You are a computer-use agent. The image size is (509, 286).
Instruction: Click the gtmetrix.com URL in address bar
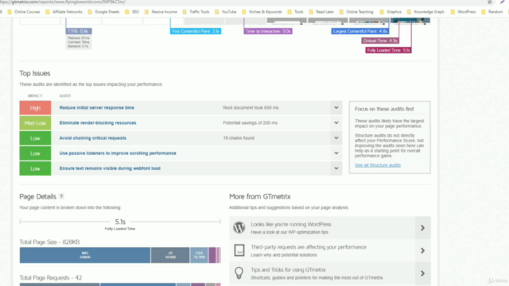tap(64, 2)
